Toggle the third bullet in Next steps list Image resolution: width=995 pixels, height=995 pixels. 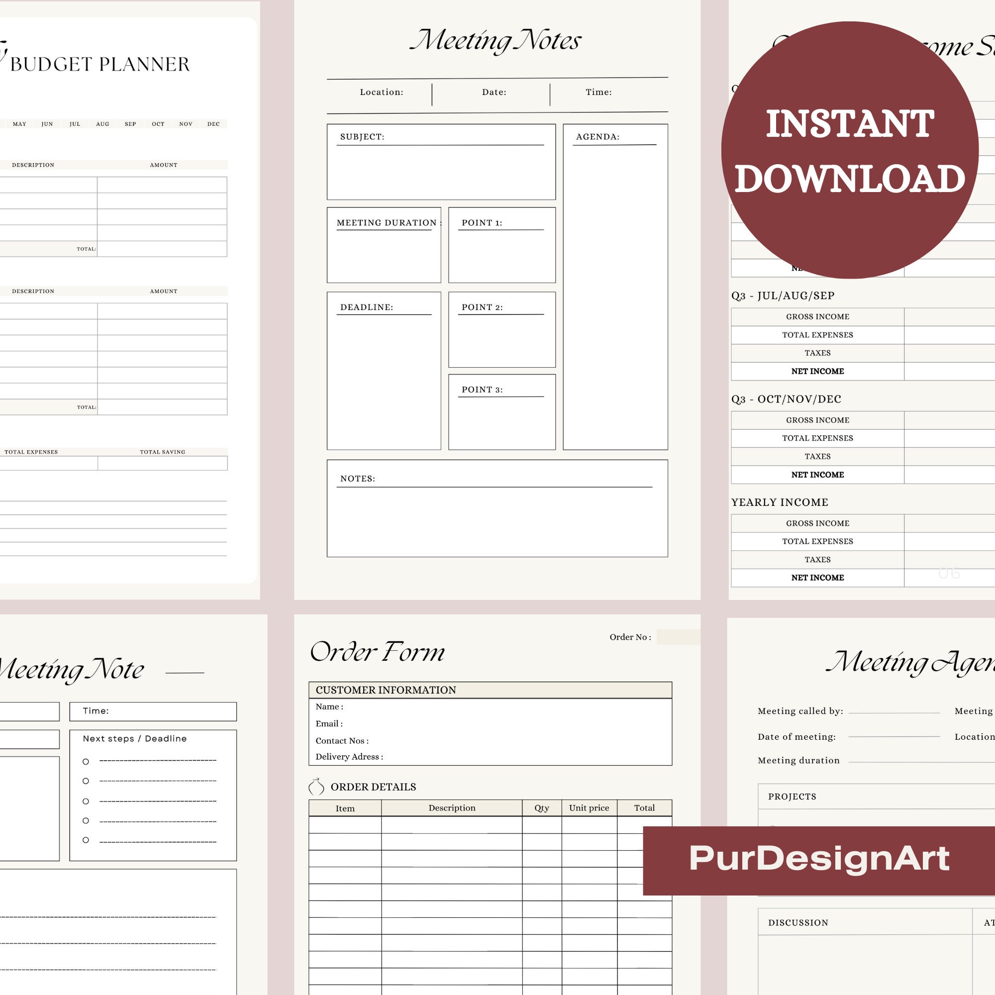point(87,801)
